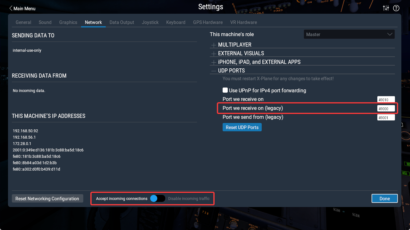Switch to the Sound tab

point(45,22)
